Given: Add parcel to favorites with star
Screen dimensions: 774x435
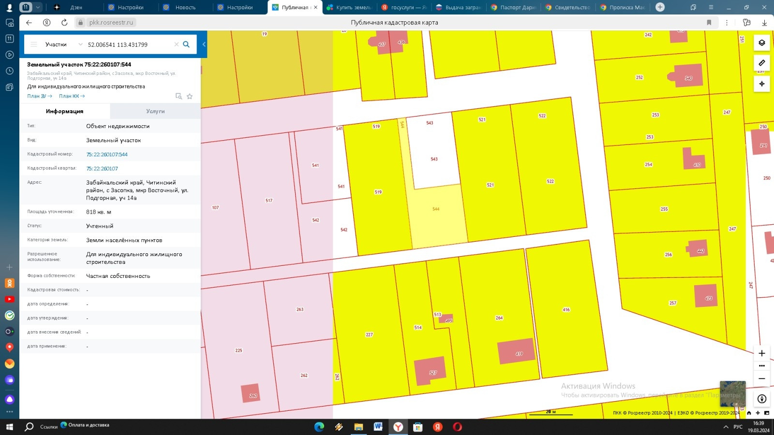Looking at the screenshot, I should pos(190,96).
